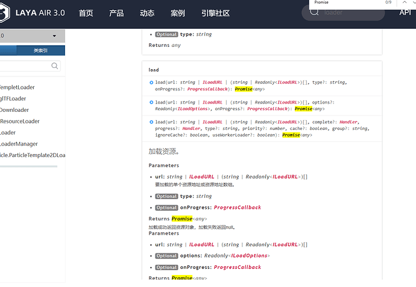Click the LayaAir logo icon
The image size is (416, 287).
click(x=4, y=13)
